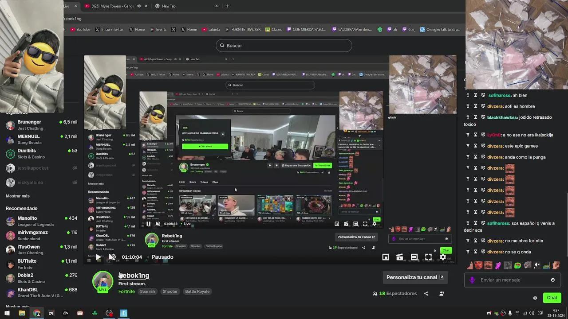The height and width of the screenshot is (319, 568).
Task: Unmute the stream with the speaker icon
Action: point(112,257)
